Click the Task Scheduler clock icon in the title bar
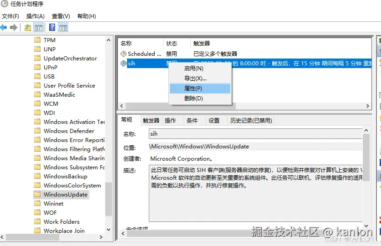381x246 pixels. tap(5, 4)
